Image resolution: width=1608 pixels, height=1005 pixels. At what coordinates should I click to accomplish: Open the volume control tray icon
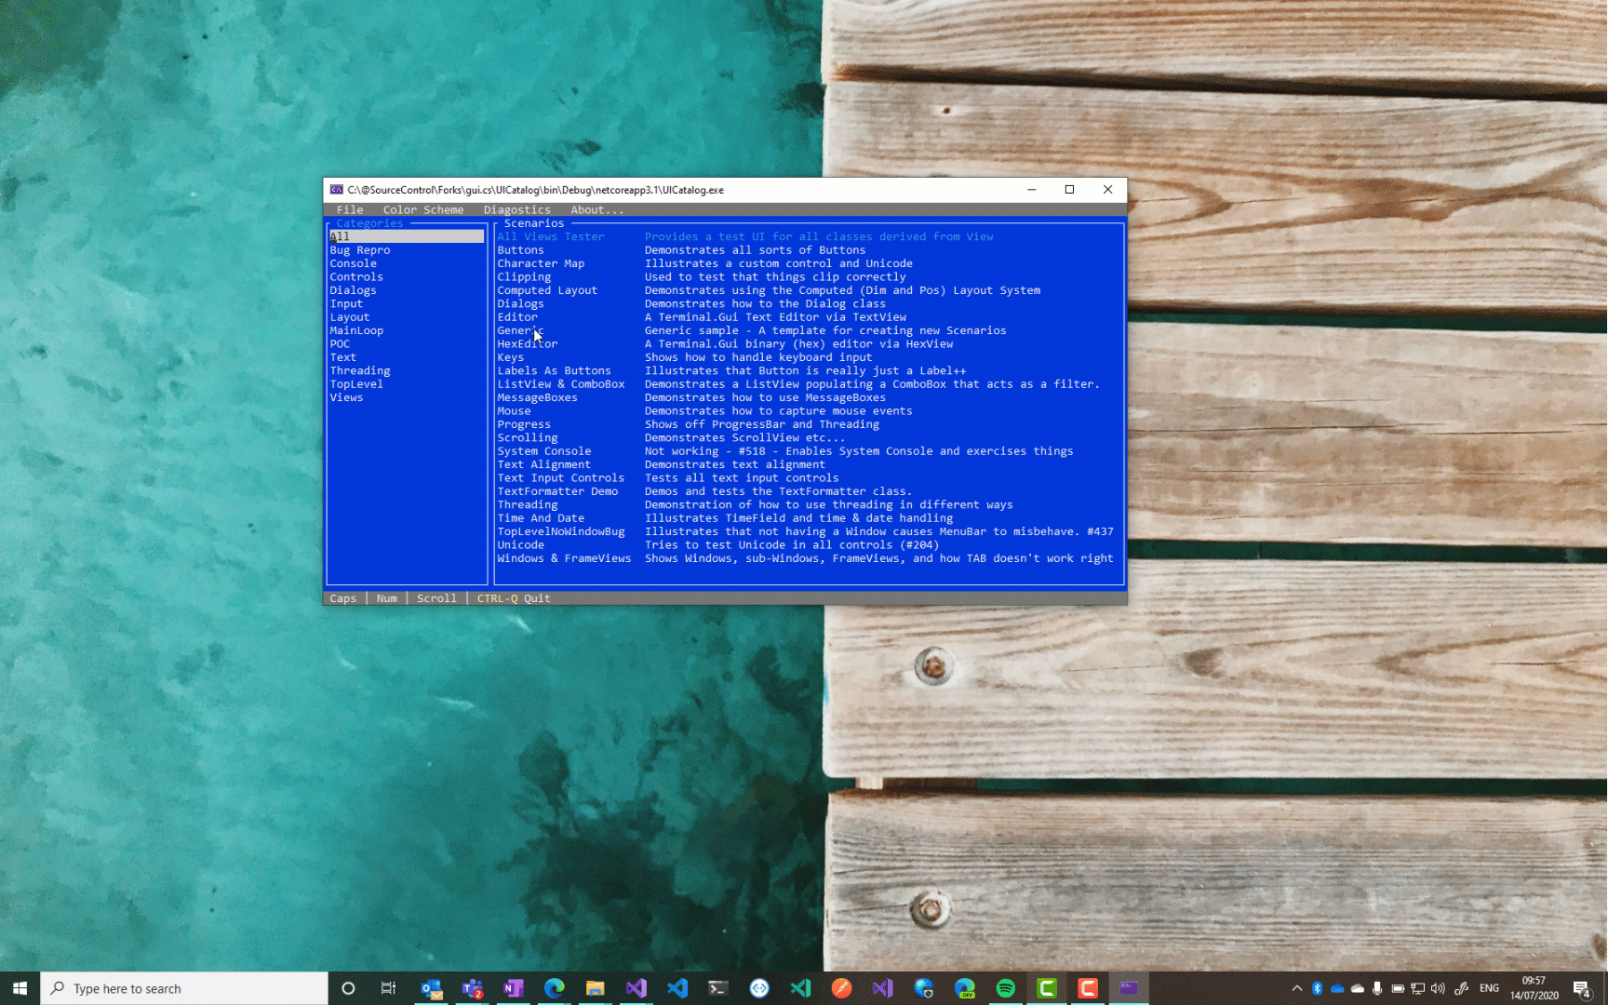(1438, 988)
